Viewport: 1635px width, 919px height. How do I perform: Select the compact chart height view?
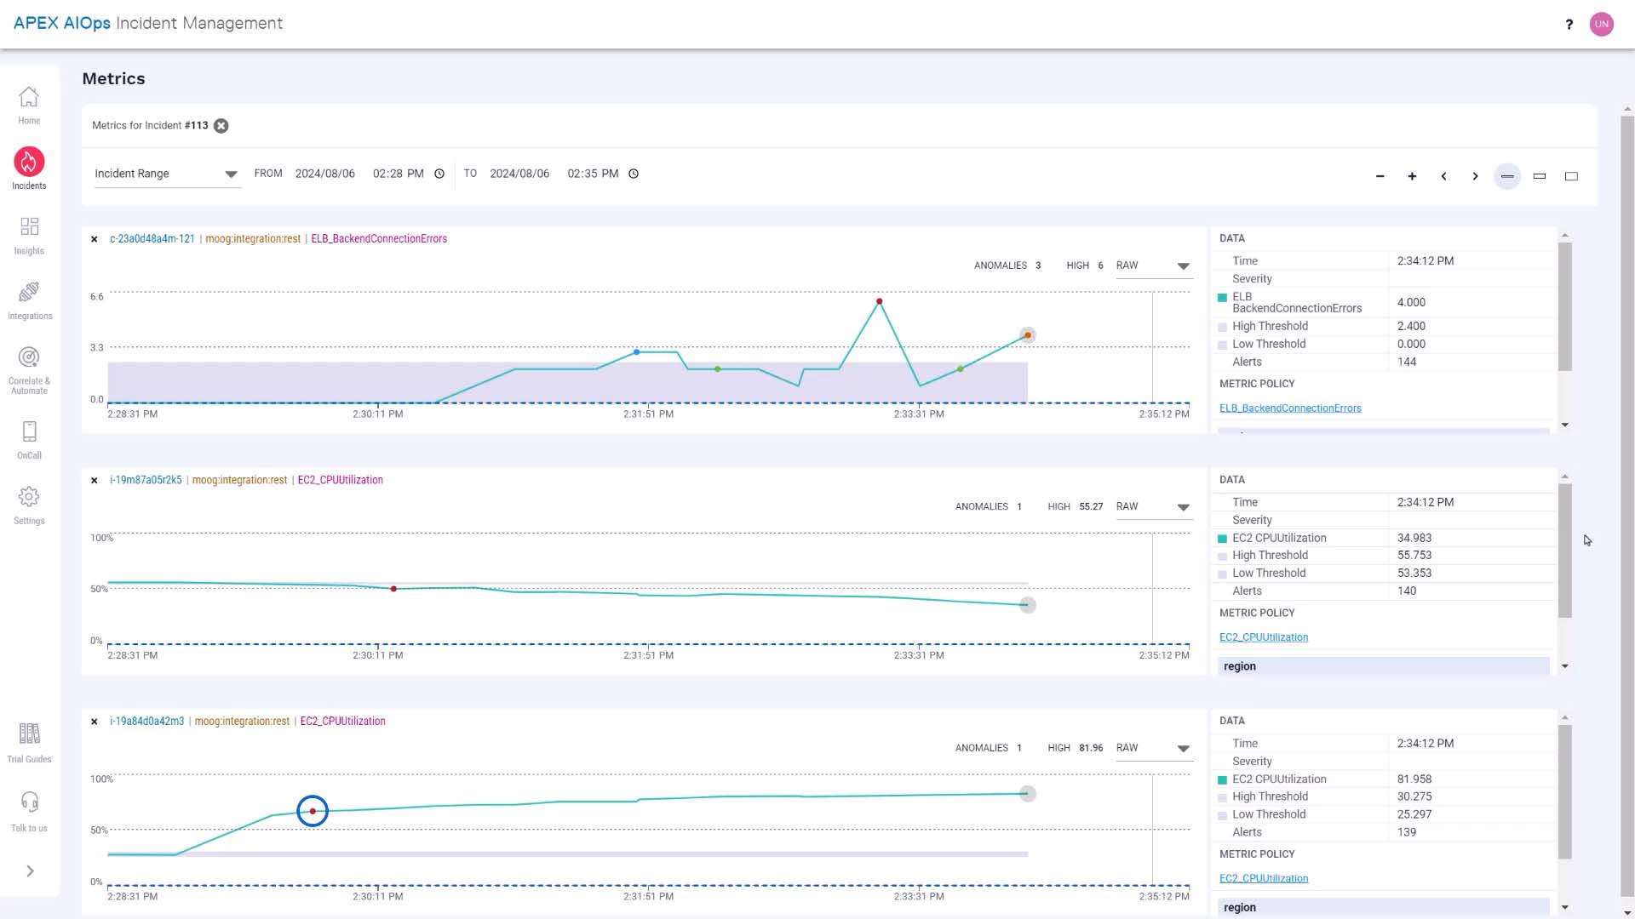[1507, 176]
